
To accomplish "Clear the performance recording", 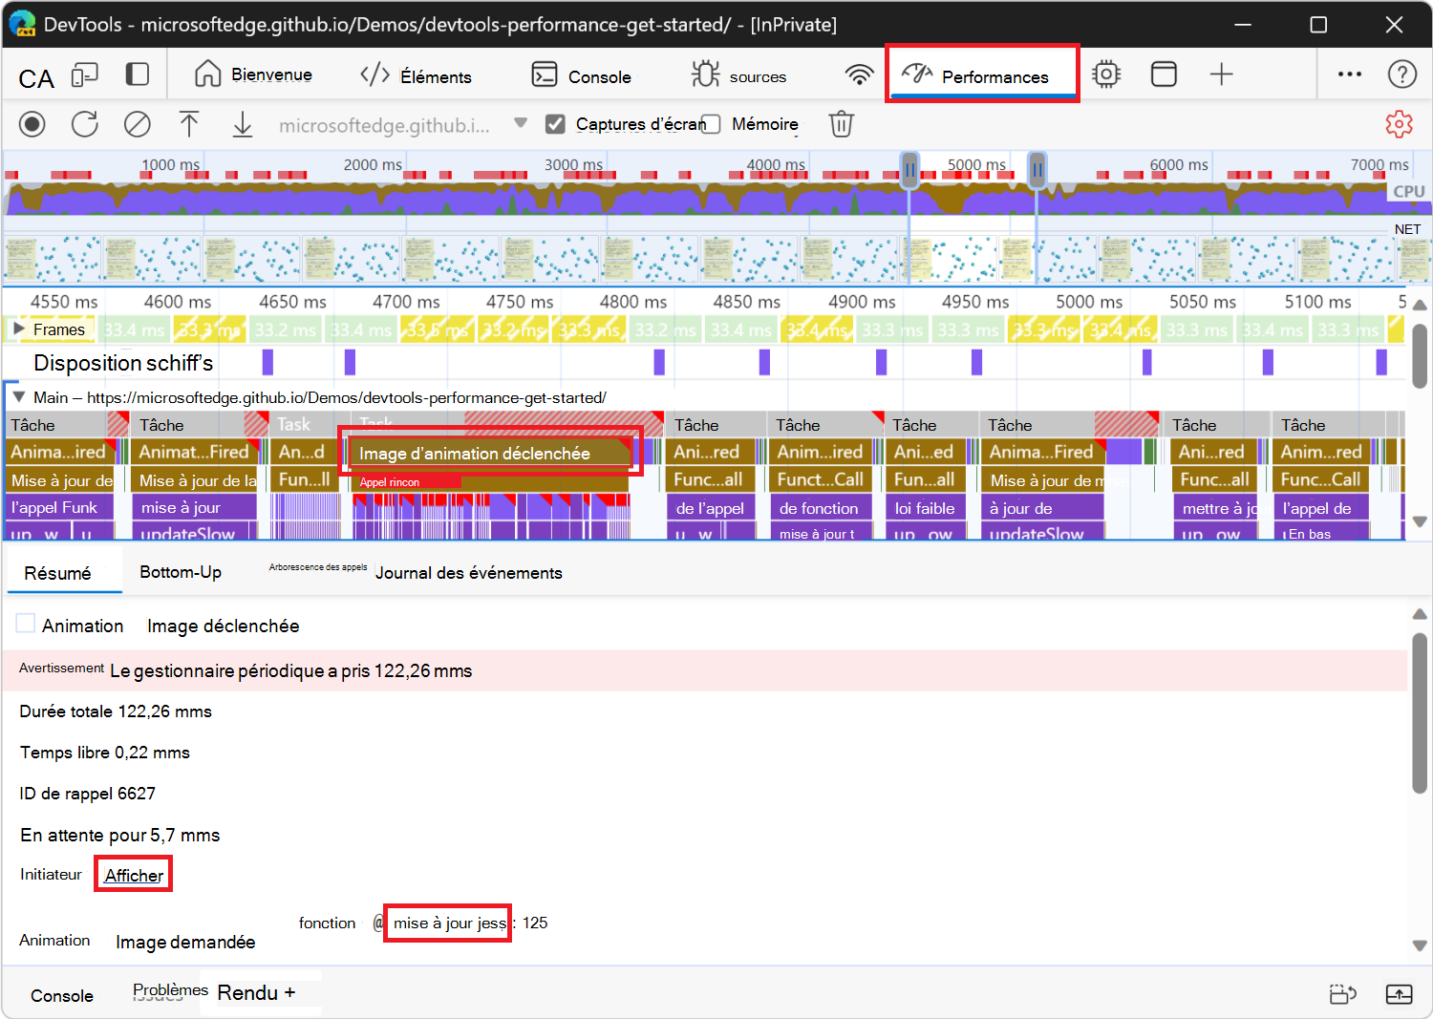I will point(138,124).
